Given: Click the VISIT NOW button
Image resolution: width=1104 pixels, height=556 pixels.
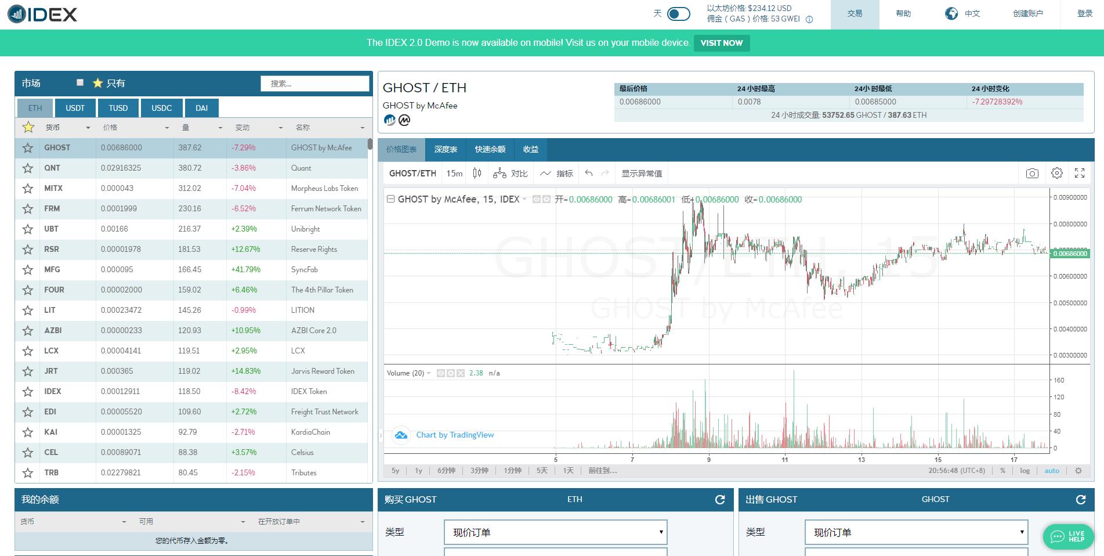Looking at the screenshot, I should (722, 43).
